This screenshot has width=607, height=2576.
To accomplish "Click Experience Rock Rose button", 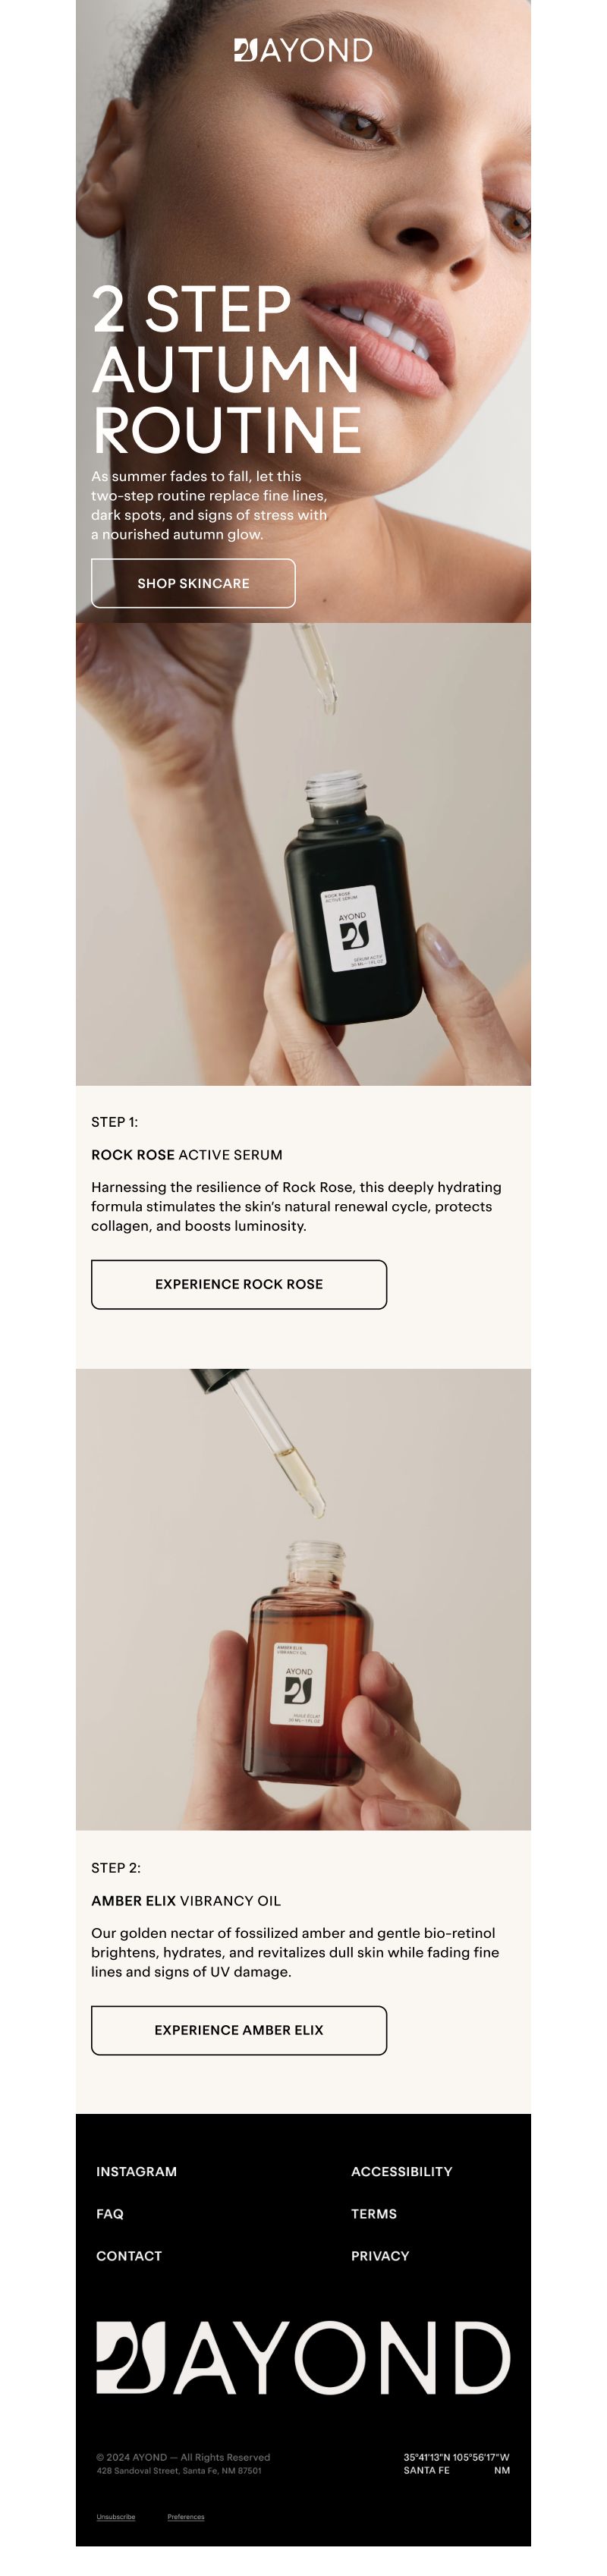I will coord(239,1284).
